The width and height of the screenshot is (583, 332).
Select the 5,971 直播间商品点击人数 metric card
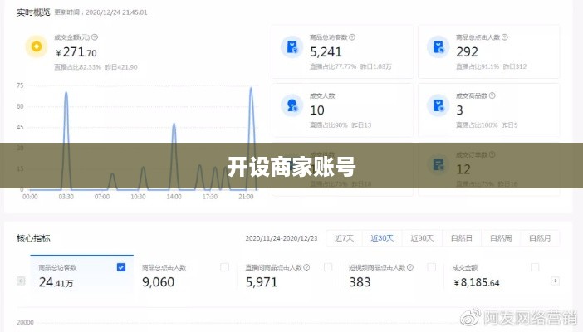coord(288,273)
